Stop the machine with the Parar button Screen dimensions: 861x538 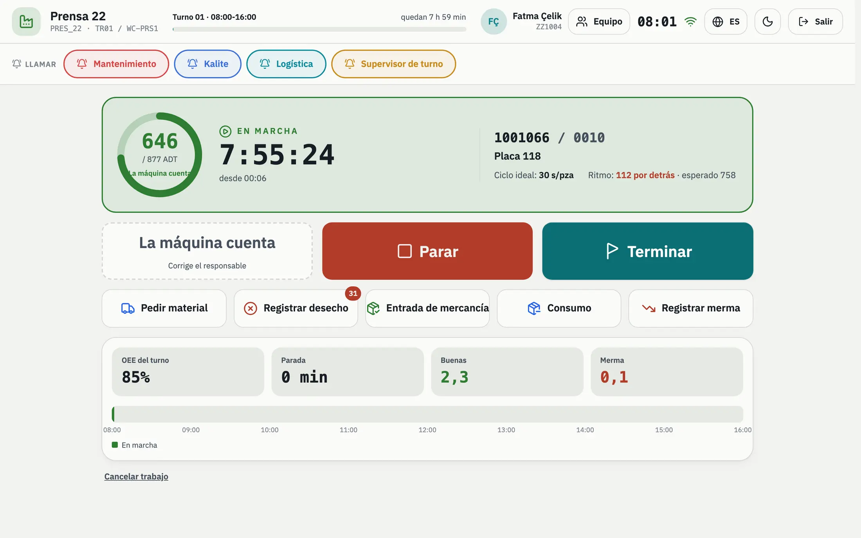[427, 251]
